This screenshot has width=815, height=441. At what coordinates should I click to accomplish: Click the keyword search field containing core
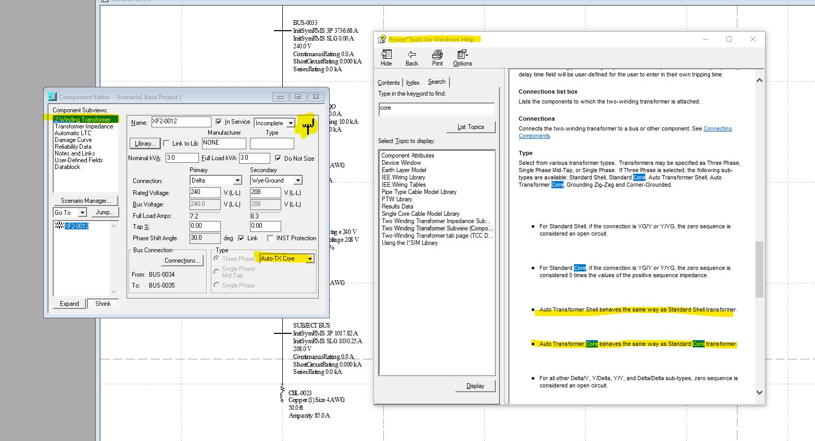coord(436,109)
